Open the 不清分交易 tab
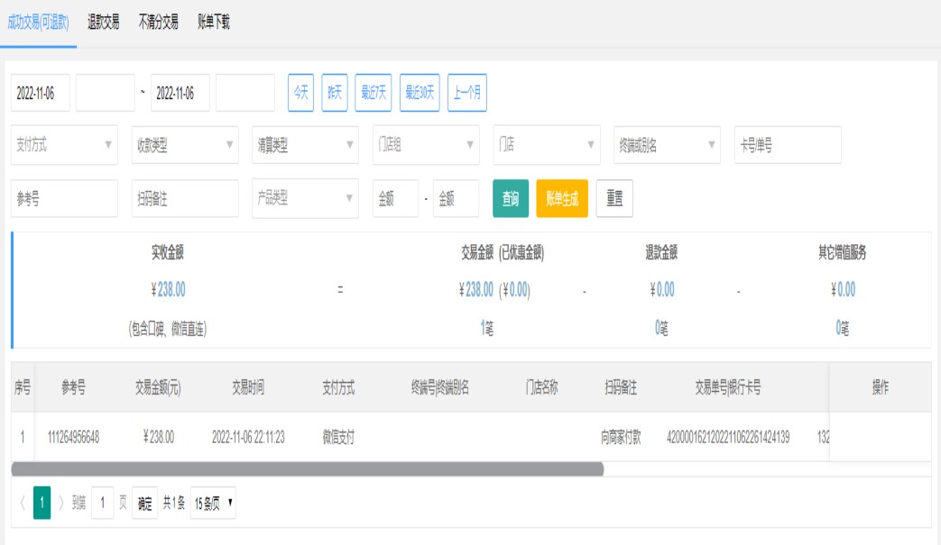 point(158,23)
